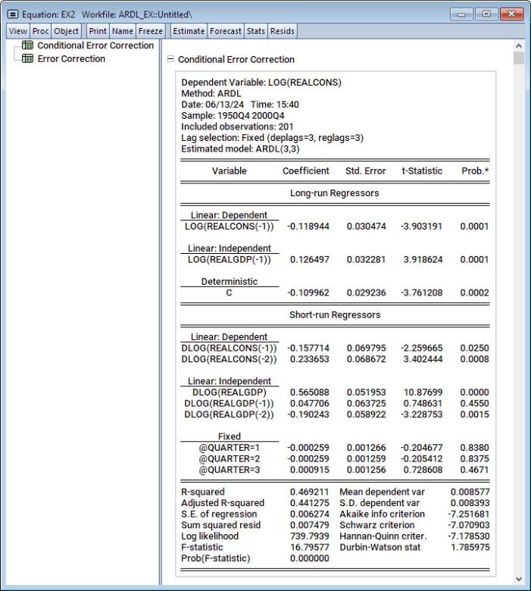Click the table icon beside Conditional Error Correction
Screen dimensions: 531x591
coord(27,46)
